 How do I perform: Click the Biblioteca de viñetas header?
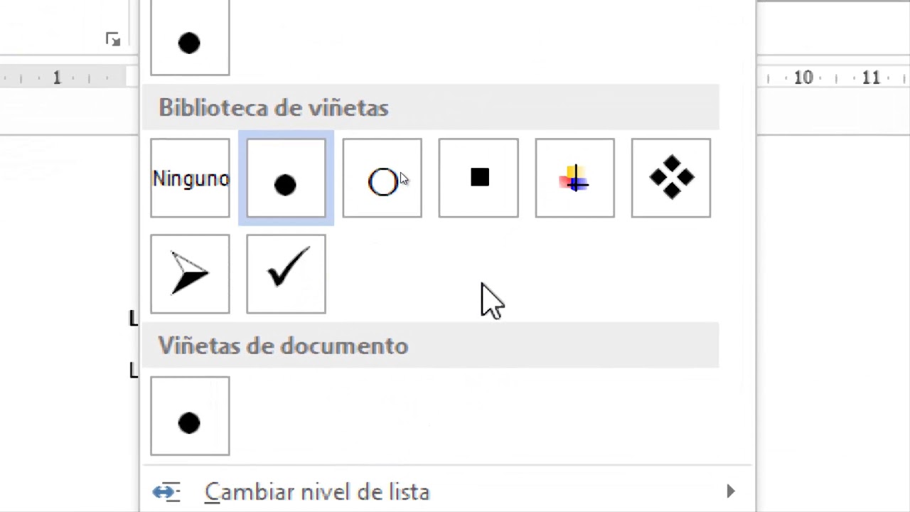(274, 108)
